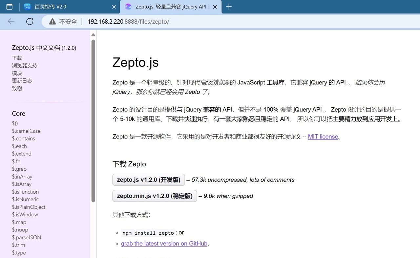
Task: Open the tab actions menu icon
Action: 10,7
